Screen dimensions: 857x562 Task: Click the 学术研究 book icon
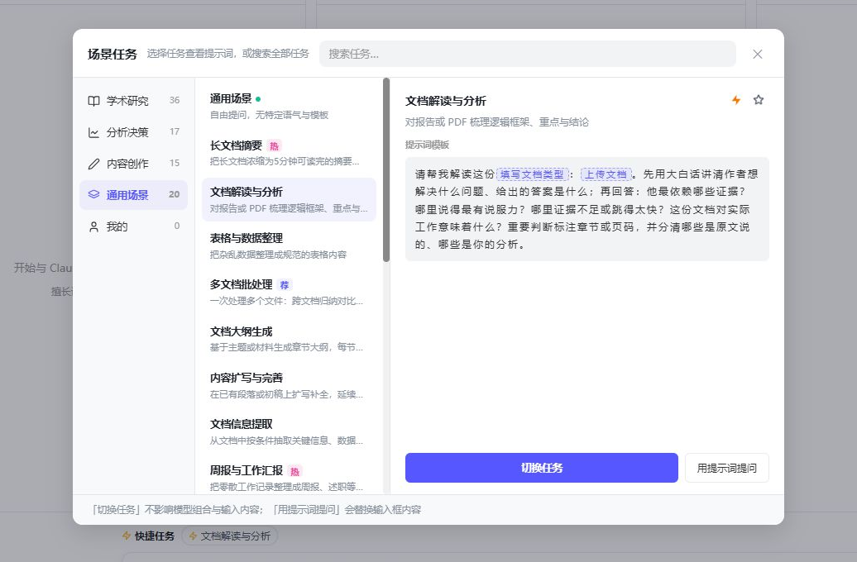click(94, 101)
